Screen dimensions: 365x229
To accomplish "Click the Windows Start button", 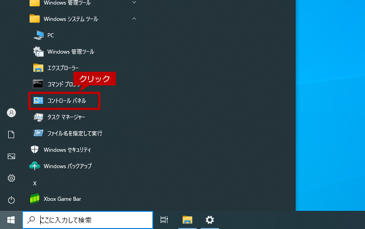I will click(11, 220).
